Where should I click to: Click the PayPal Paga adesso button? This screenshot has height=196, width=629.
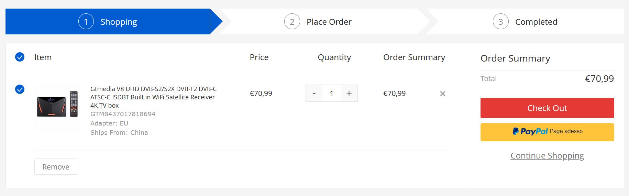(x=547, y=132)
